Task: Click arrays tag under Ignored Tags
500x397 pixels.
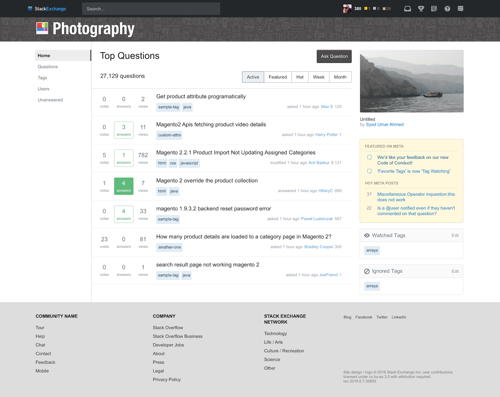Action: (372, 286)
